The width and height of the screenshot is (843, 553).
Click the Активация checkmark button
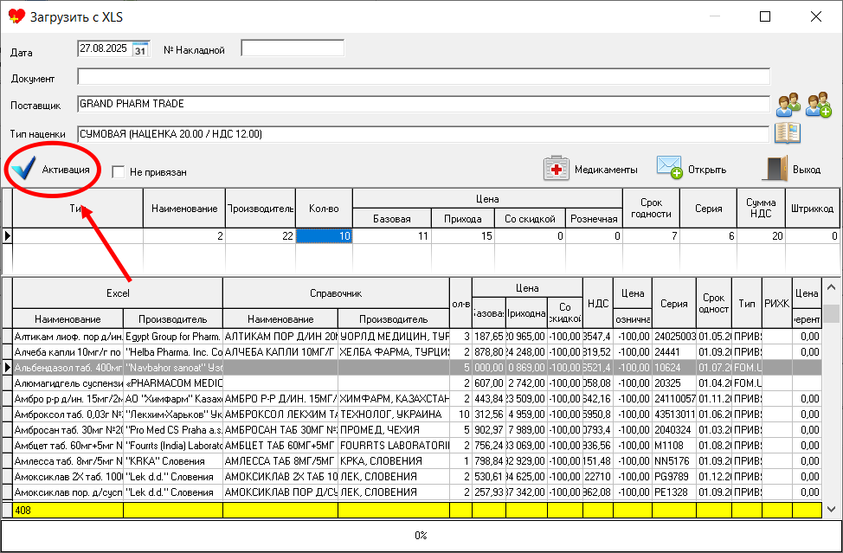pos(52,170)
